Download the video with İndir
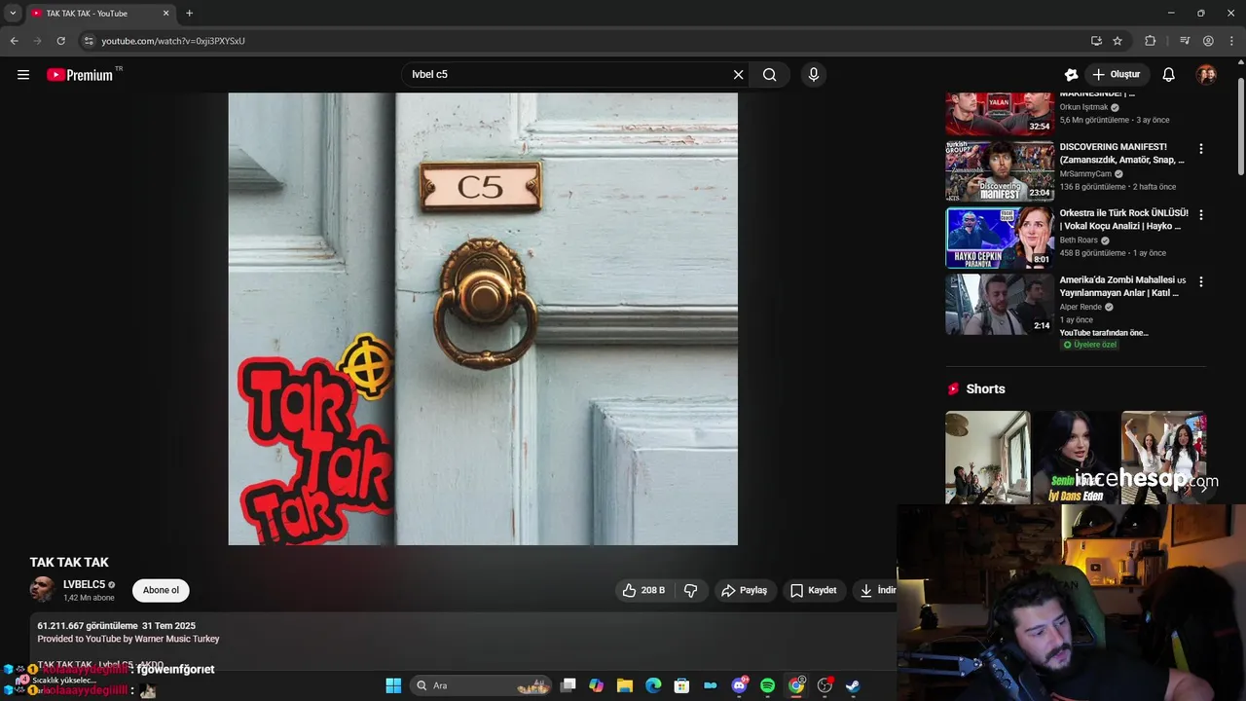The width and height of the screenshot is (1246, 701). click(x=875, y=590)
